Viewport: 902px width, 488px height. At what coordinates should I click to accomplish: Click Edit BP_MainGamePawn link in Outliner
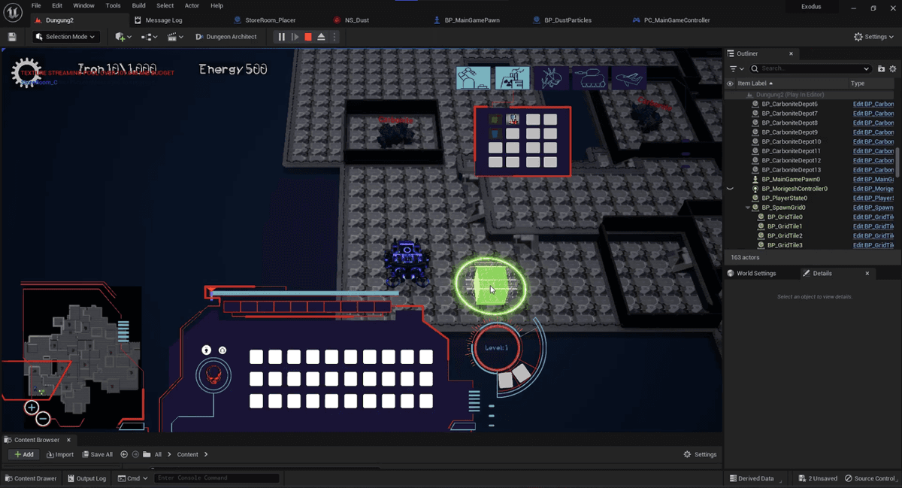pyautogui.click(x=873, y=179)
